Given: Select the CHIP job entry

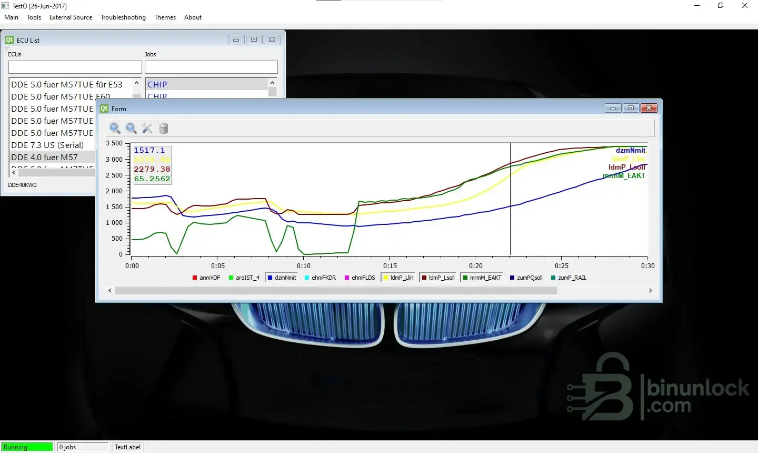Looking at the screenshot, I should pos(157,84).
